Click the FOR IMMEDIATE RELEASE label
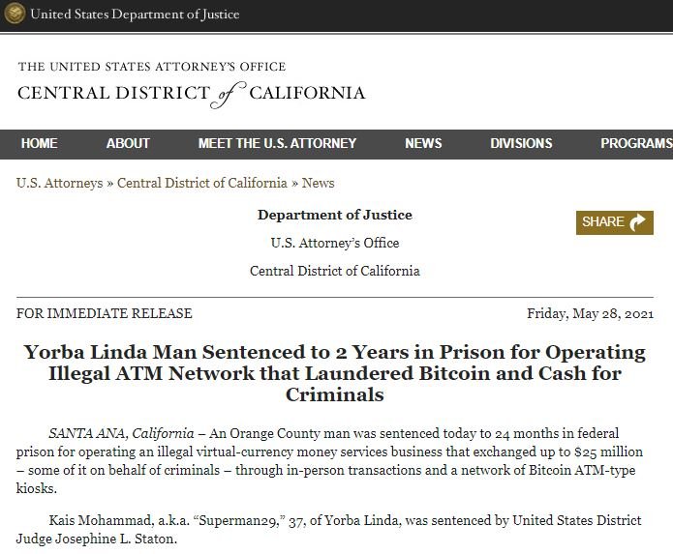Viewport: 673px width, 554px height. 105,313
